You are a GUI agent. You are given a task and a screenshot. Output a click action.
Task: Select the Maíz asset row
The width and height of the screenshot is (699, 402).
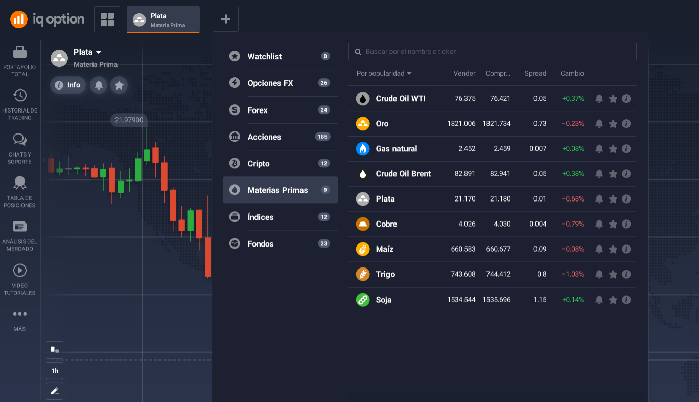pos(493,249)
